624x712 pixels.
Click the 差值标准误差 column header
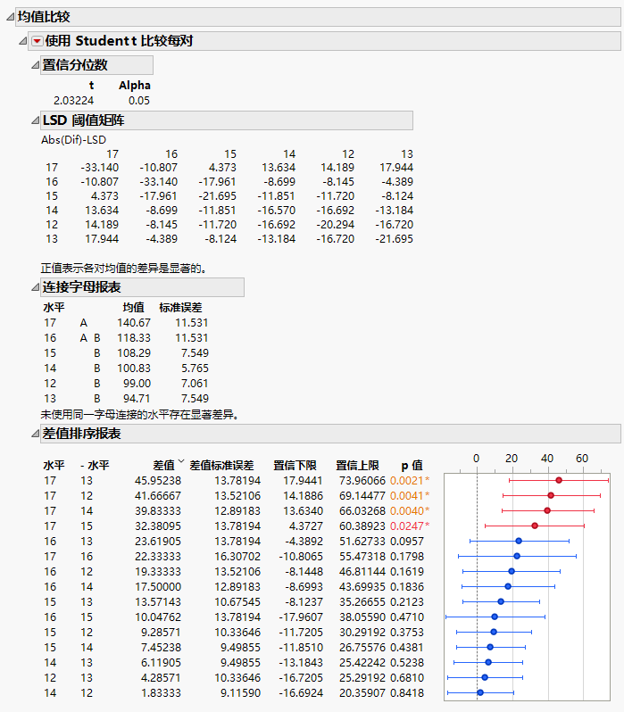[x=221, y=466]
